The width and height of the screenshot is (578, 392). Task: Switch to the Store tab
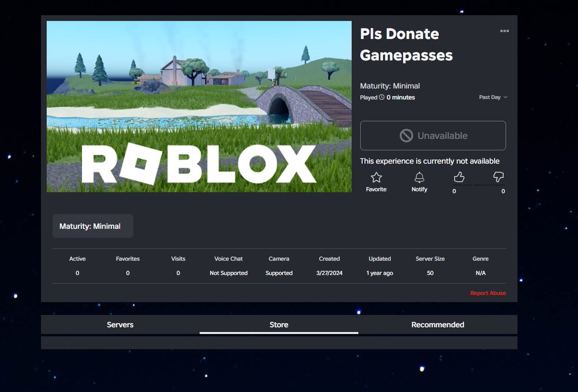click(x=279, y=325)
